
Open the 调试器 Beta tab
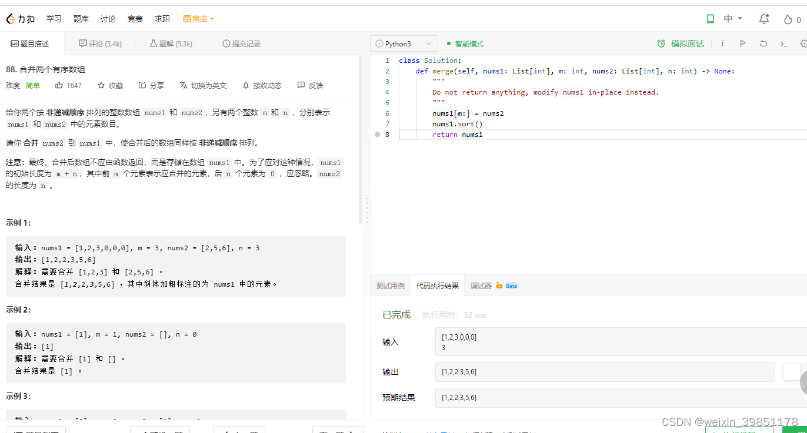click(493, 286)
